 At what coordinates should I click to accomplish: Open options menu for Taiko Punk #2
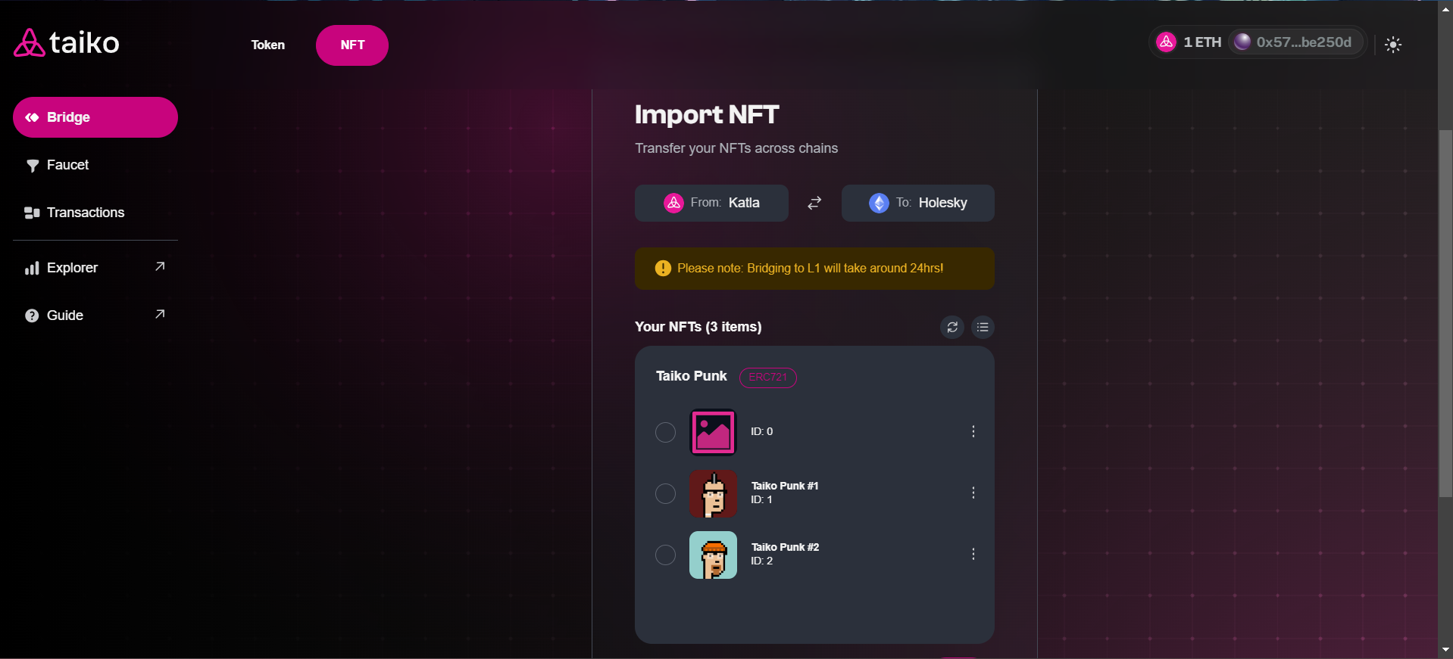point(973,555)
